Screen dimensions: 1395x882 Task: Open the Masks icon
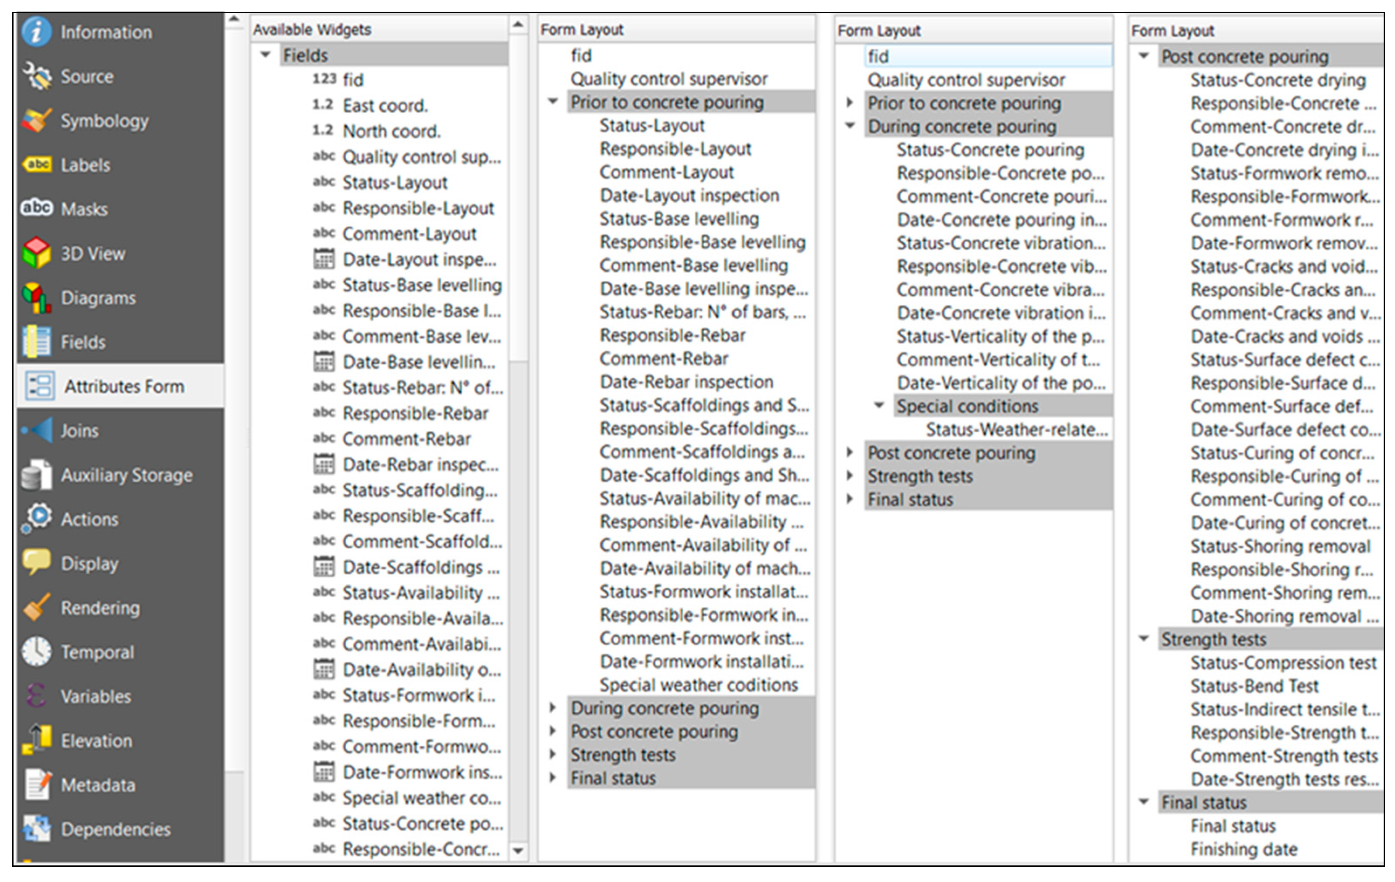[36, 208]
